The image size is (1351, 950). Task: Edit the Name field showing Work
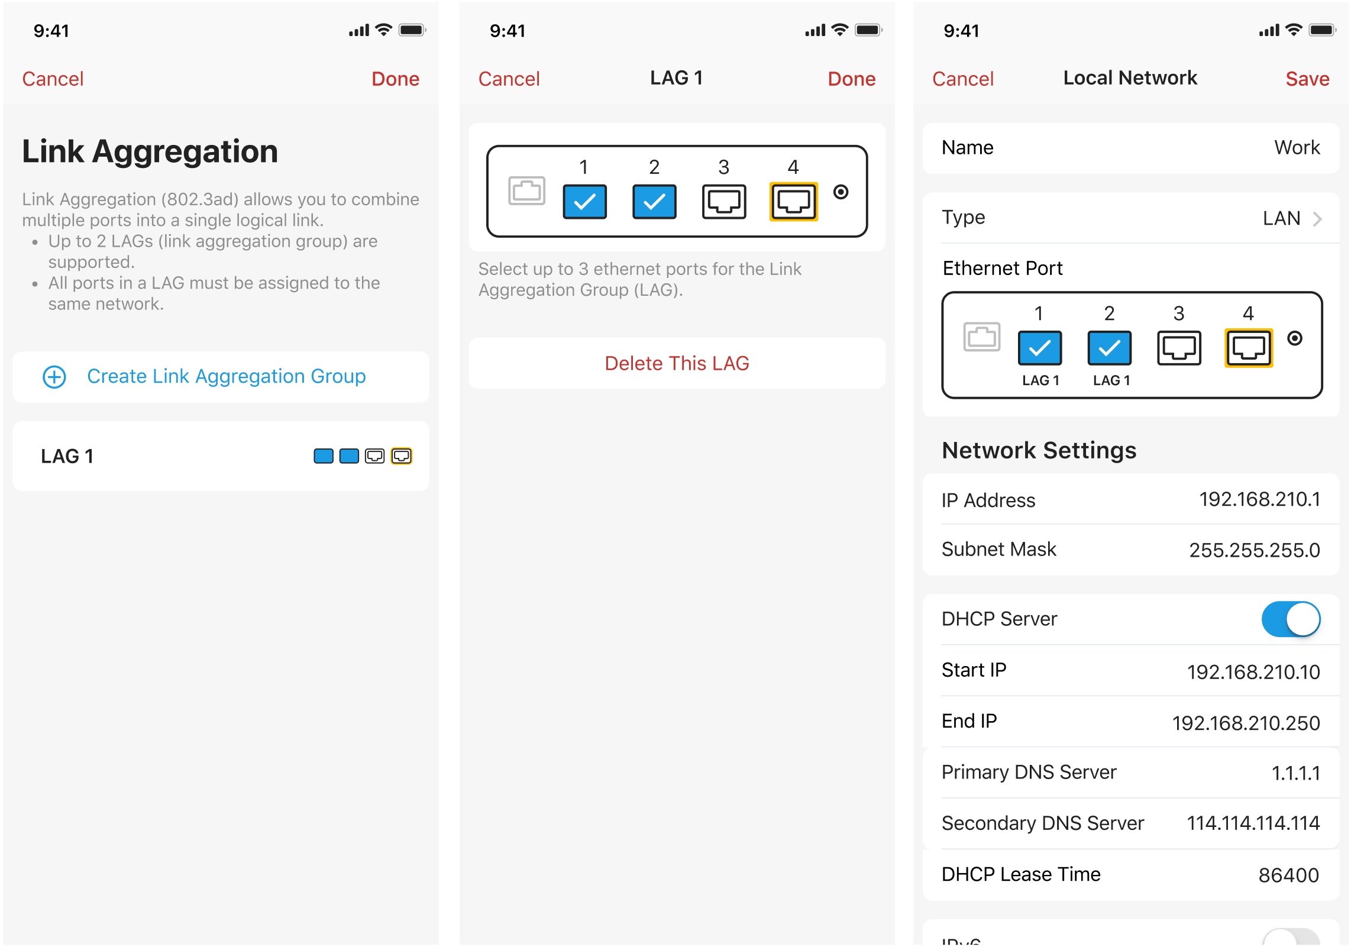pyautogui.click(x=1131, y=148)
